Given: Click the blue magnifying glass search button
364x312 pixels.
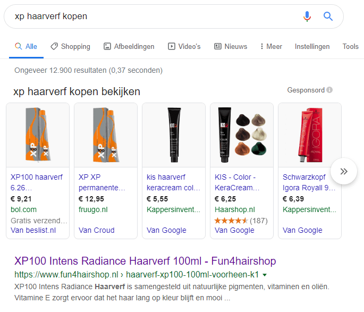Looking at the screenshot, I should (x=328, y=16).
